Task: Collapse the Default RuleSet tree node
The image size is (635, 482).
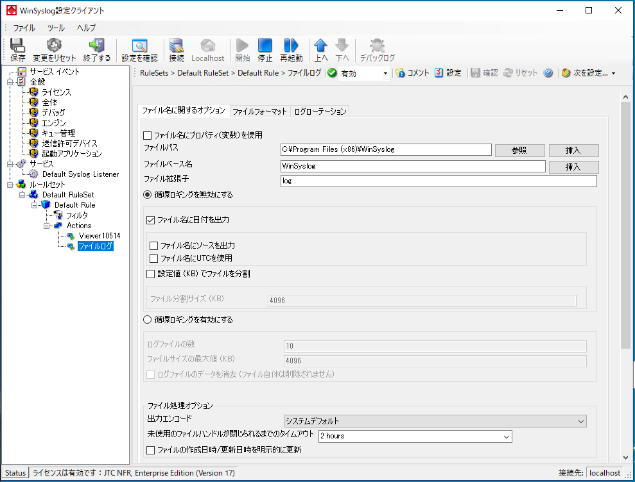Action: pos(22,195)
